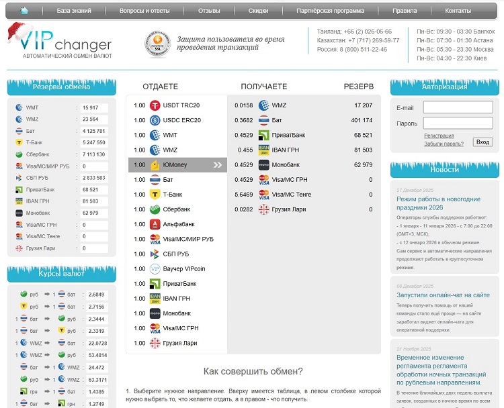This screenshot has height=408, width=504.
Task: Click the double arrow on ЮMoney row
Action: click(x=218, y=165)
